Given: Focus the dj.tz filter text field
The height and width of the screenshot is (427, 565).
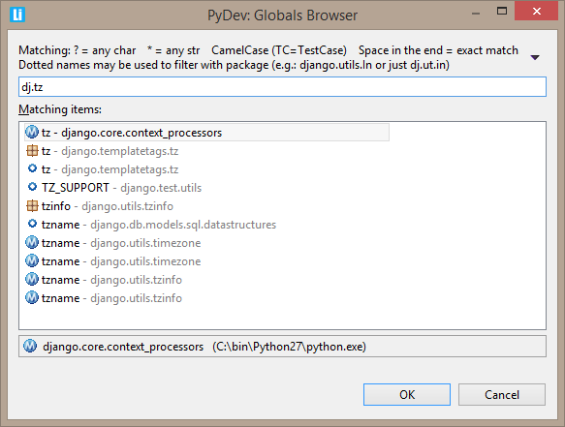Looking at the screenshot, I should (282, 87).
